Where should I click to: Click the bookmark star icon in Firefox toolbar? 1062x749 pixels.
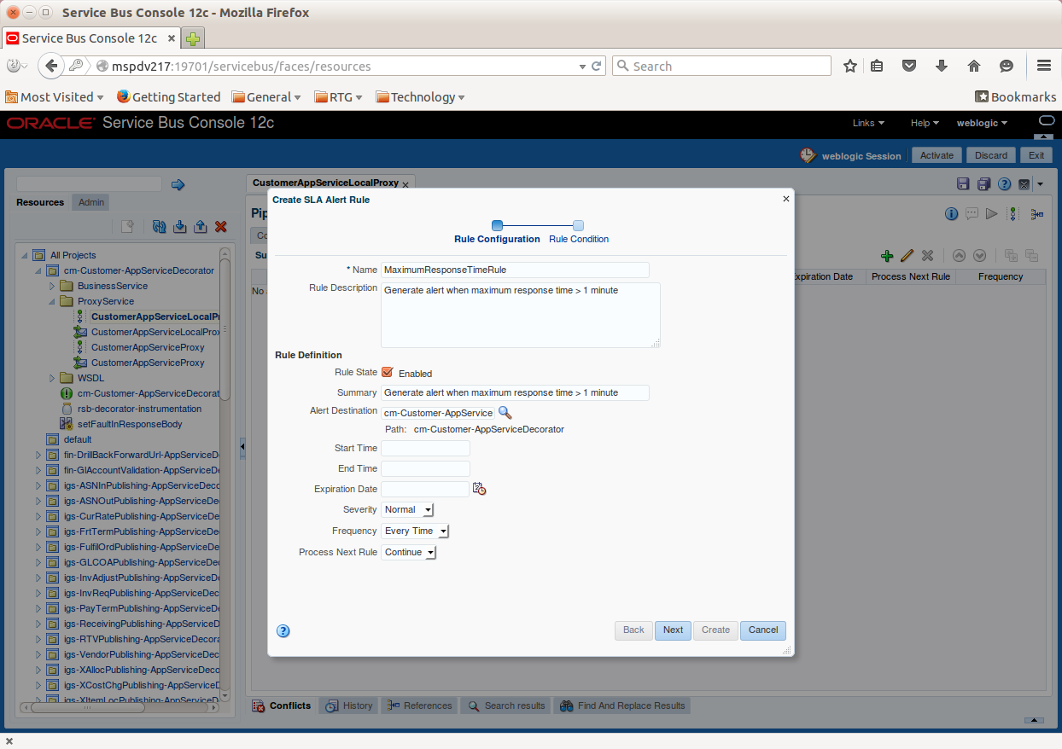(x=849, y=66)
